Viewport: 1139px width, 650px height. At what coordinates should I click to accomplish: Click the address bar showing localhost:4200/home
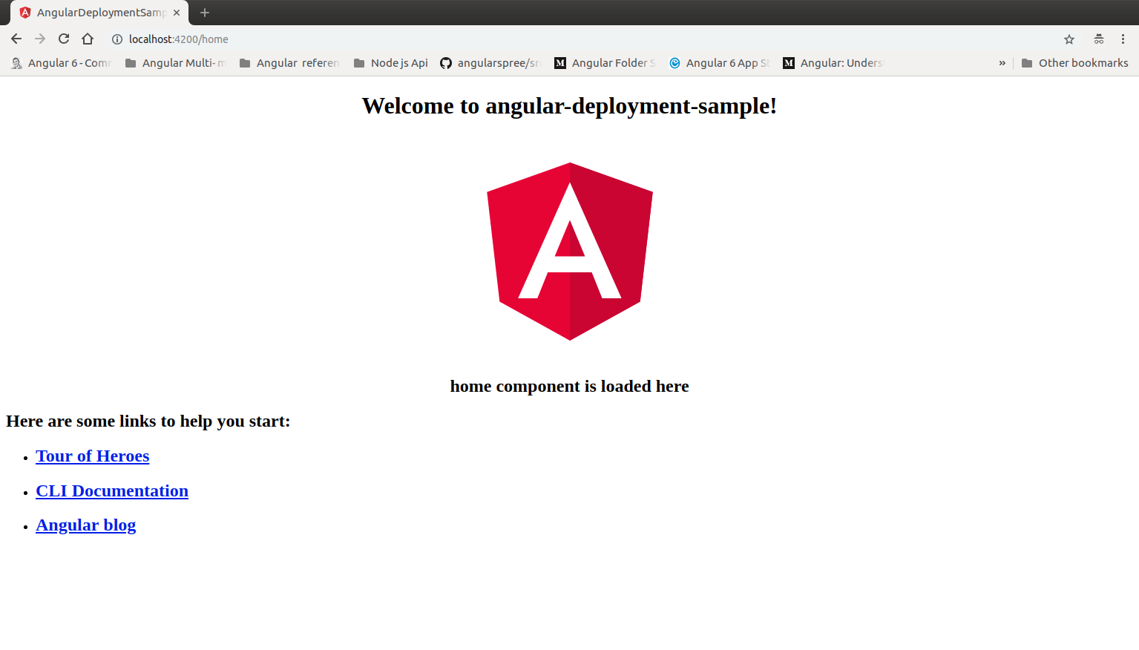[x=582, y=39]
